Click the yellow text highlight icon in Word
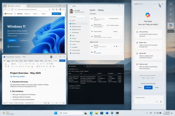The image size is (175, 116). 29,66
